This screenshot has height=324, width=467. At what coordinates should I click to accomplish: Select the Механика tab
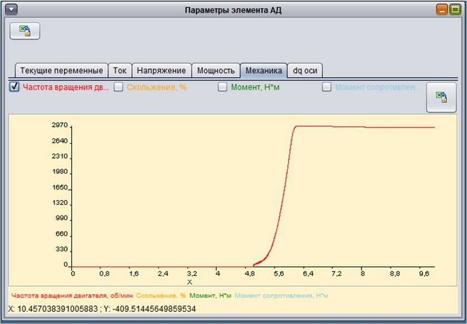coord(264,71)
